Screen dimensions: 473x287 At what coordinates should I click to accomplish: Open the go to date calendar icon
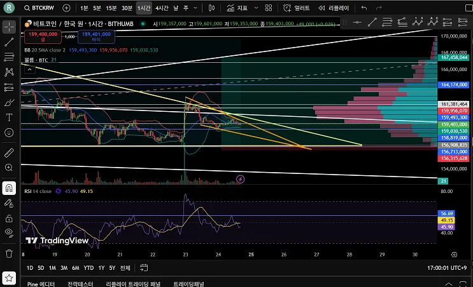144,268
